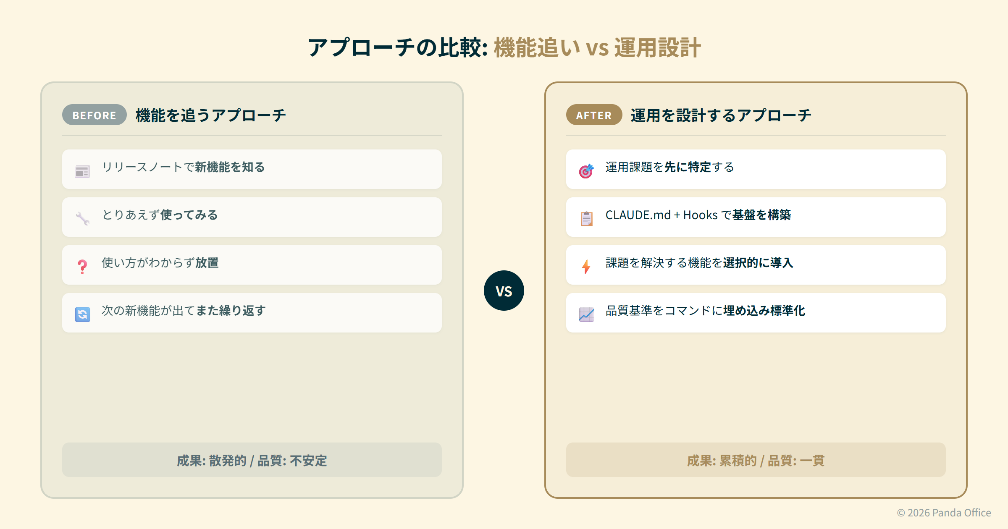This screenshot has width=1008, height=529.
Task: Select the リリースノートで新機能を知る card
Action: (252, 169)
